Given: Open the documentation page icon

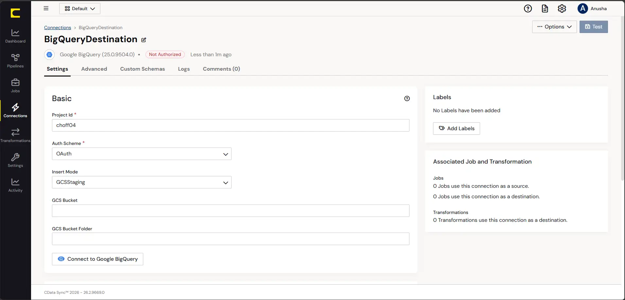Looking at the screenshot, I should tap(545, 9).
